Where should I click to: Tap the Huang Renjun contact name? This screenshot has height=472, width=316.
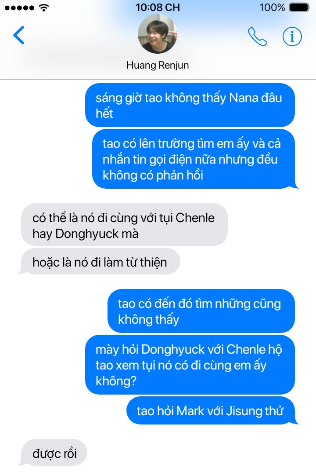[x=158, y=65]
